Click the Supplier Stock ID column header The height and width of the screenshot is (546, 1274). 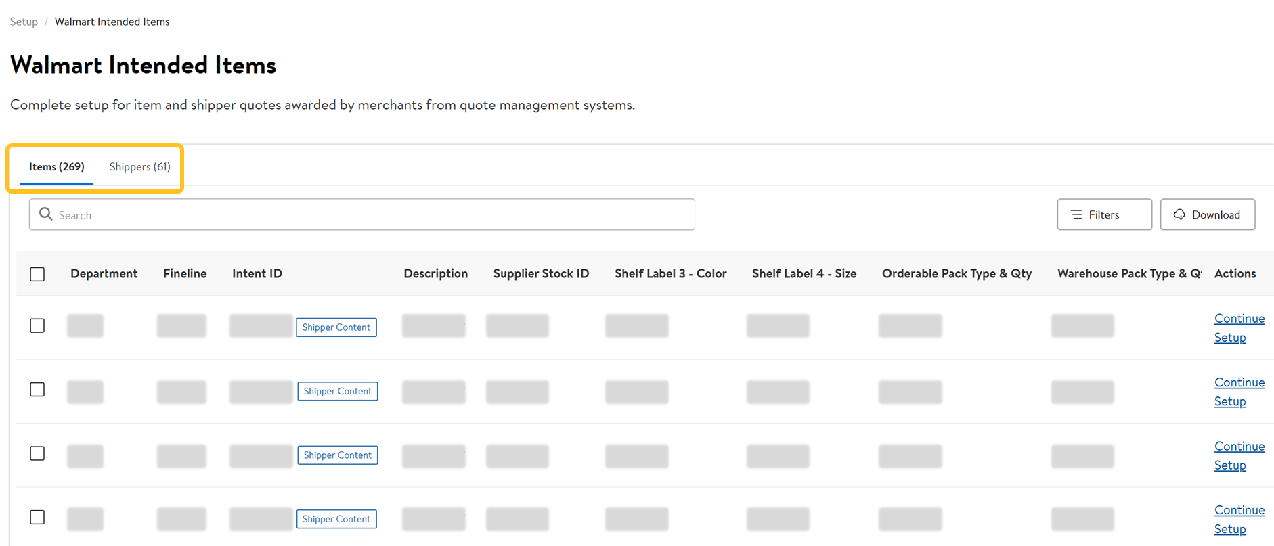point(541,273)
